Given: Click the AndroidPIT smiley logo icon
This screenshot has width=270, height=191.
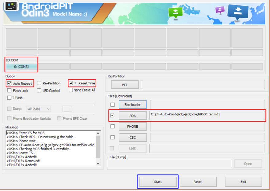Looking at the screenshot, I should pos(11,6).
